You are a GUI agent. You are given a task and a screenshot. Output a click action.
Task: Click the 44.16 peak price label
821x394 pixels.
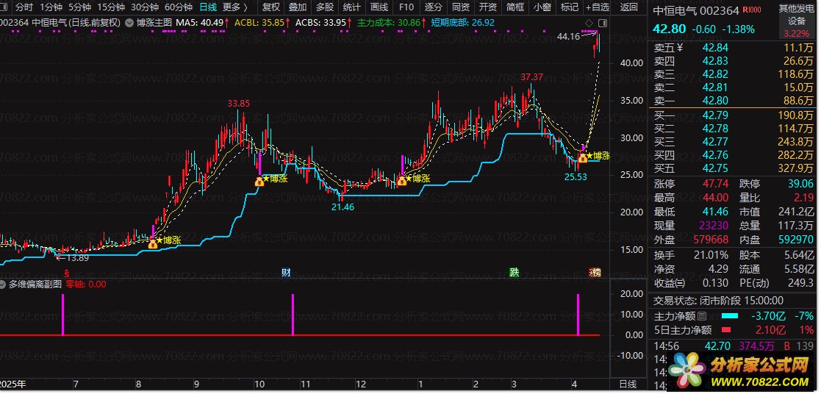[x=569, y=36]
